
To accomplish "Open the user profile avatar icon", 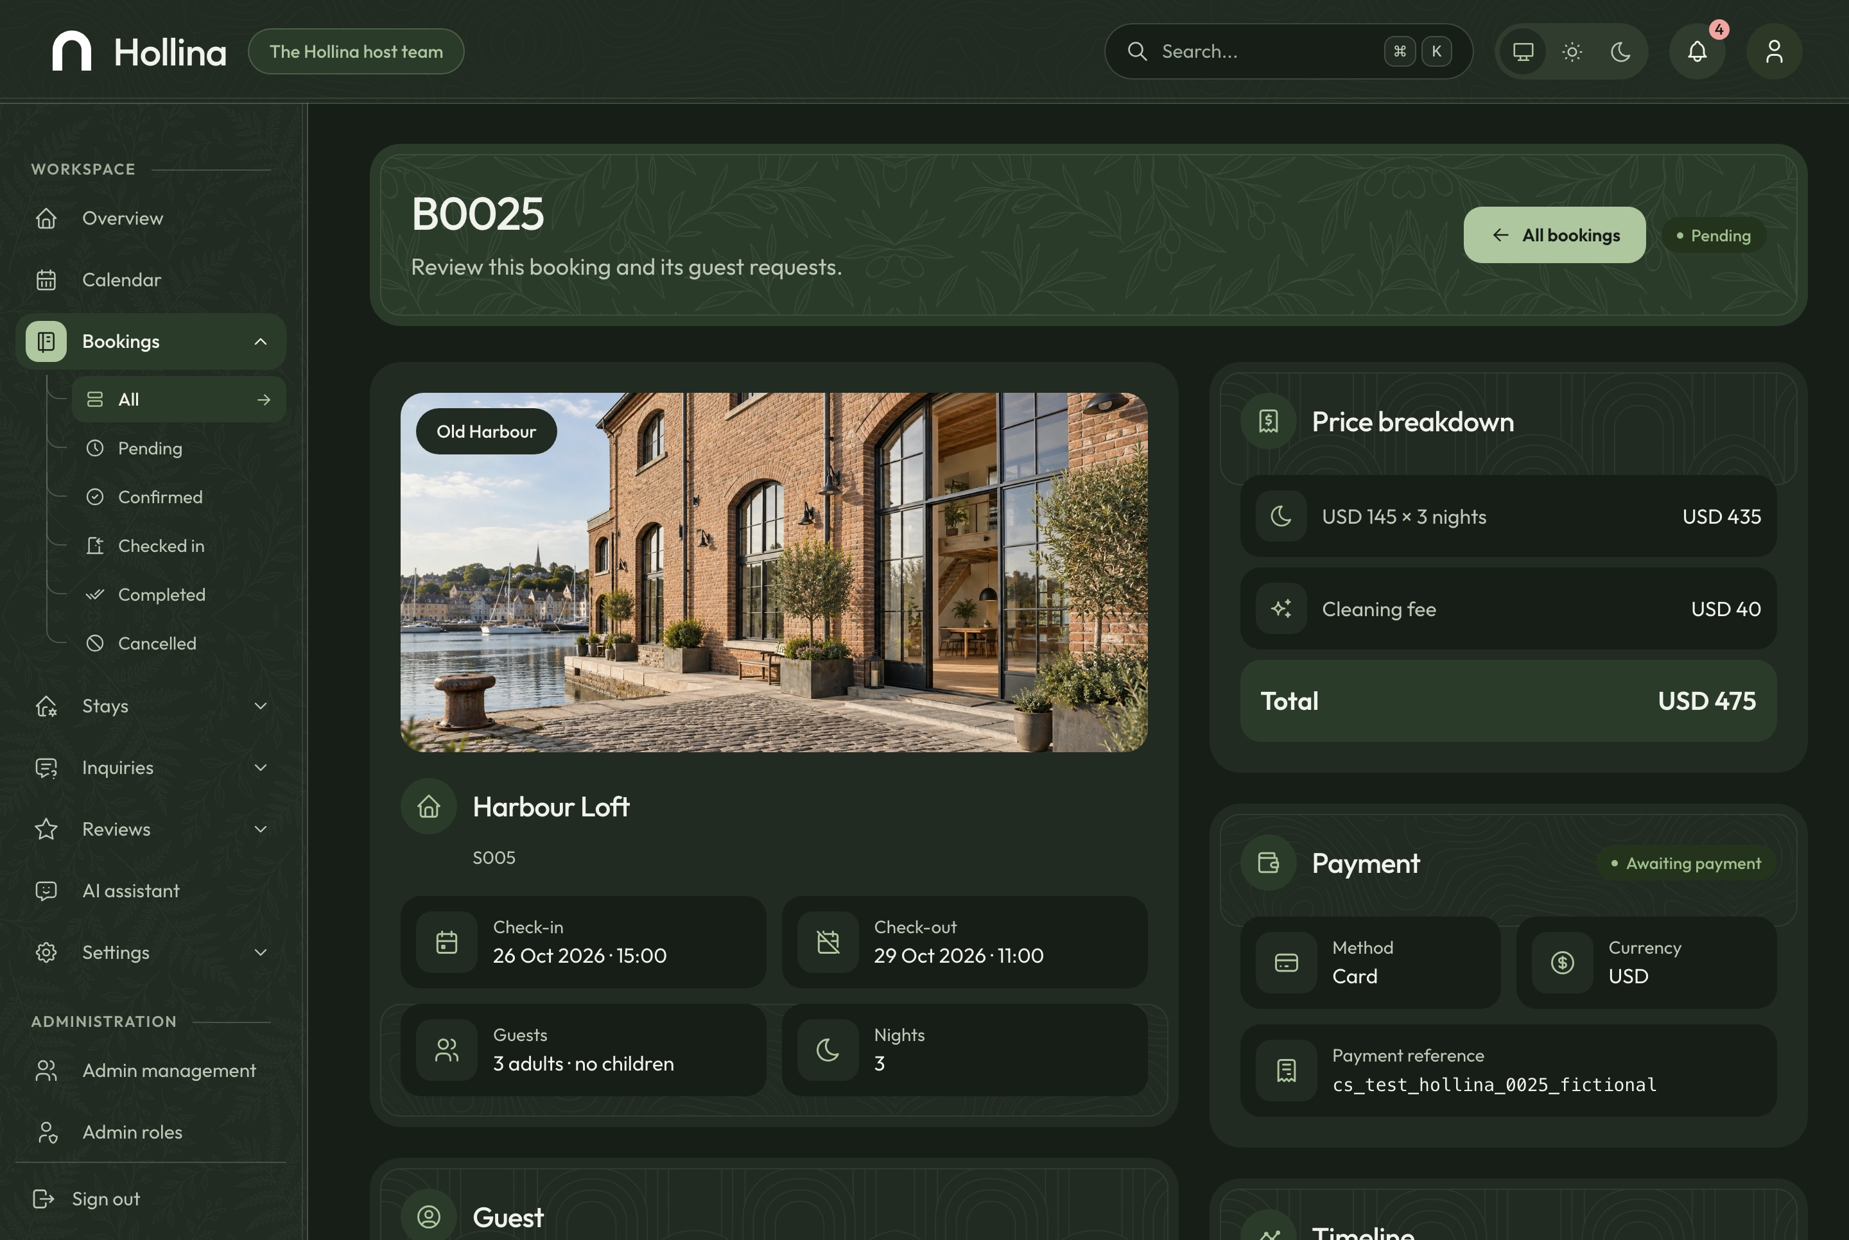I will [1774, 51].
